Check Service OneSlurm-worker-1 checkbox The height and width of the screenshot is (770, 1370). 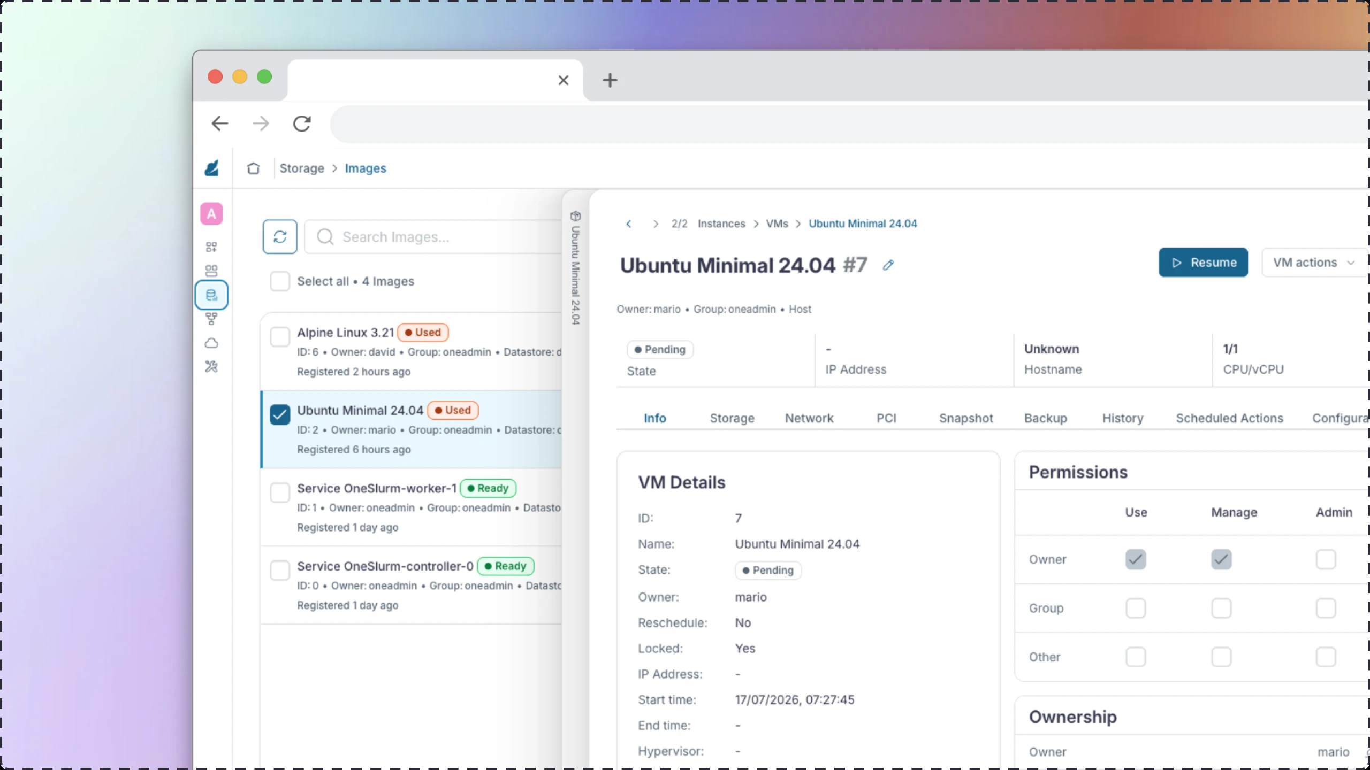280,492
